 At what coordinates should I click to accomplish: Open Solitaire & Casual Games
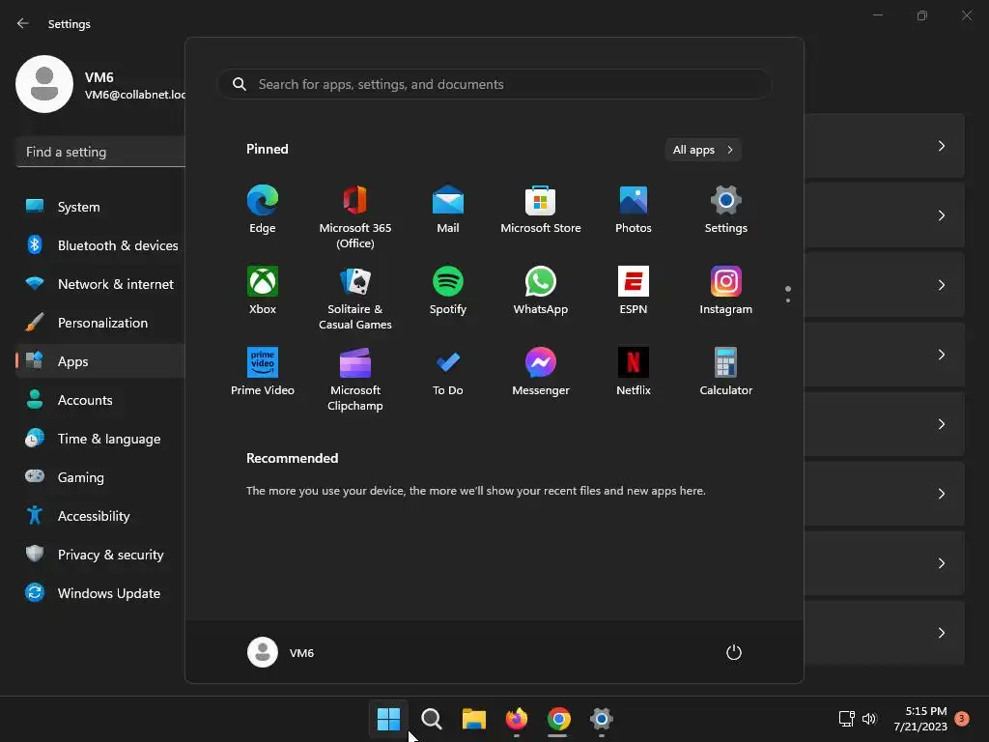click(355, 298)
